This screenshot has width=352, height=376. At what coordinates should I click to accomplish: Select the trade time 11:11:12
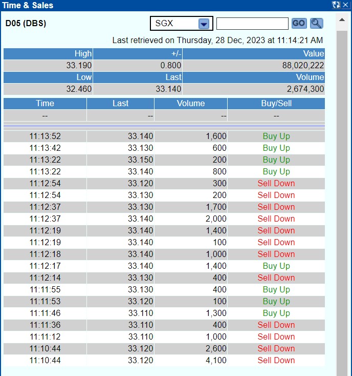click(45, 337)
